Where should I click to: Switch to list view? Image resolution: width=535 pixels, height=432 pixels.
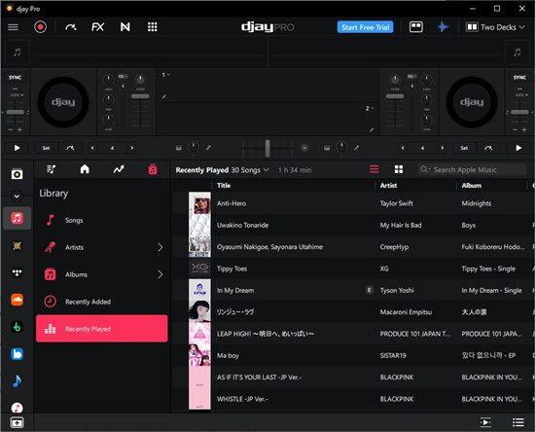374,169
